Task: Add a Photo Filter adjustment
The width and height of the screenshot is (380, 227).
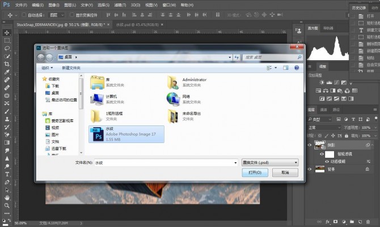Action: click(340, 91)
